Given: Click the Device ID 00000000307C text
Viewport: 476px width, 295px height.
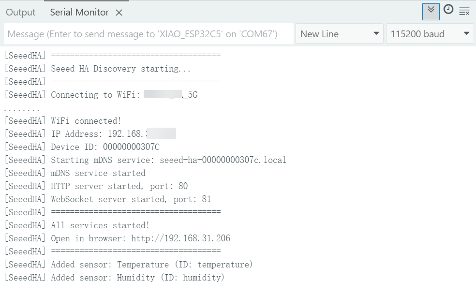Looking at the screenshot, I should point(131,147).
